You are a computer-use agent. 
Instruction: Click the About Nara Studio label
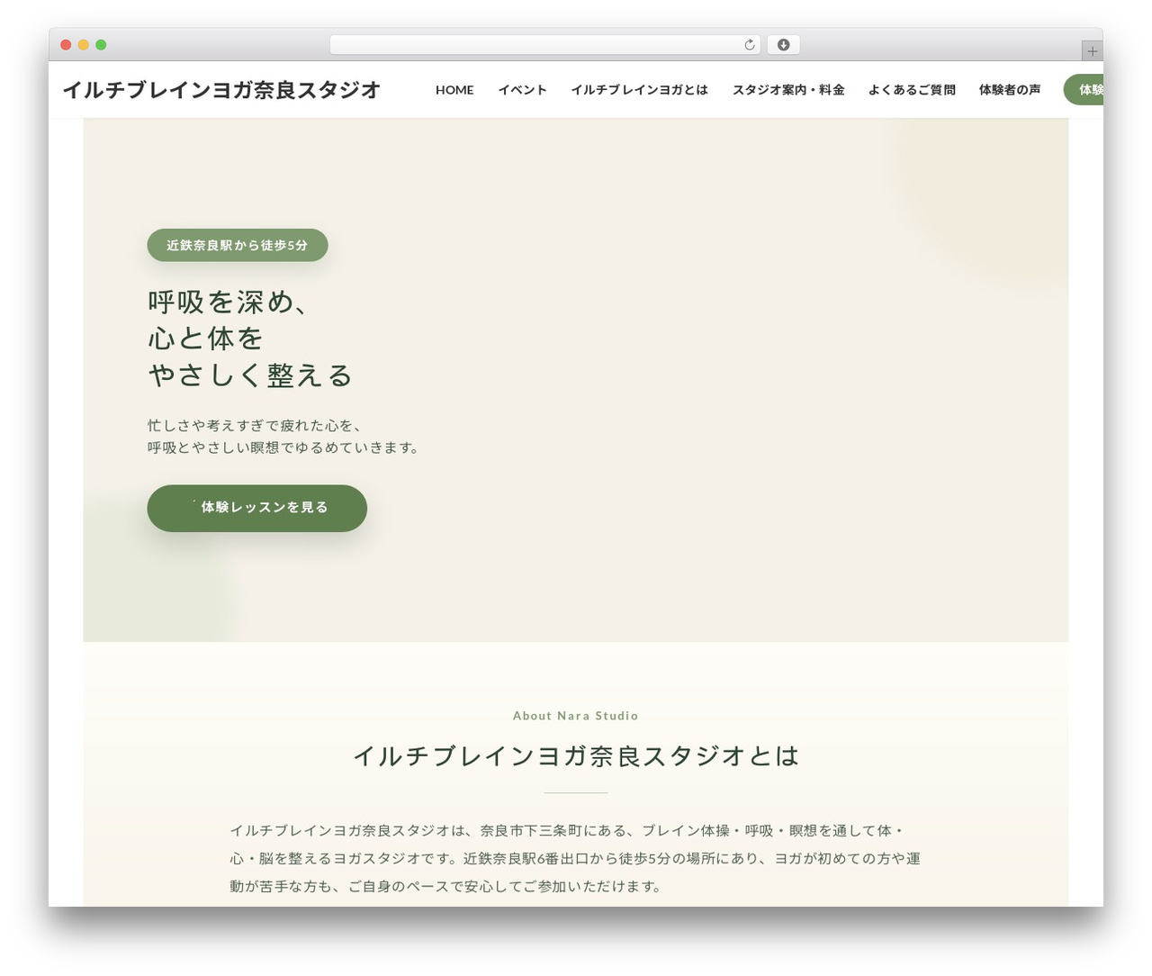point(576,716)
